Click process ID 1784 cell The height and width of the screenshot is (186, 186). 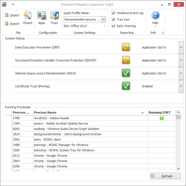23,123
